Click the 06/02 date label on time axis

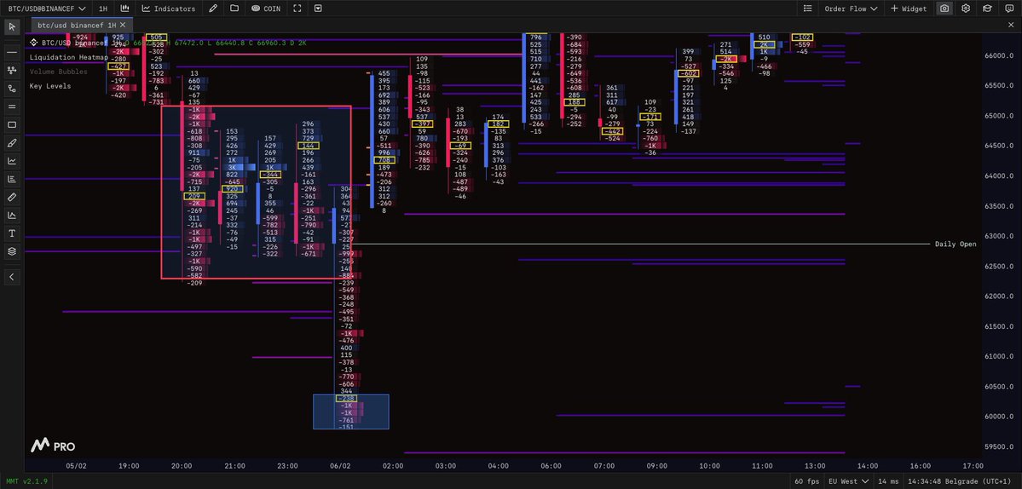tap(340, 466)
